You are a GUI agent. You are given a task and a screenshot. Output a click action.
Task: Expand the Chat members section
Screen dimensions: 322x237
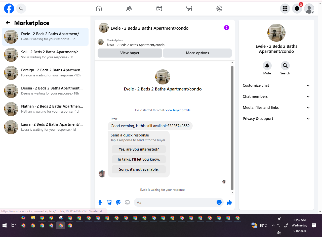(x=276, y=97)
